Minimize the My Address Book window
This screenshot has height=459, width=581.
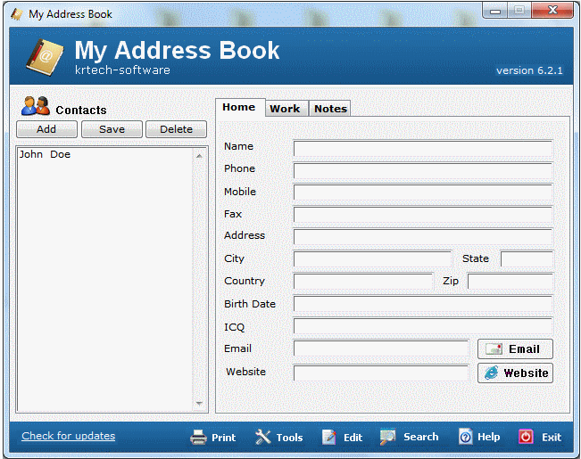click(x=495, y=11)
